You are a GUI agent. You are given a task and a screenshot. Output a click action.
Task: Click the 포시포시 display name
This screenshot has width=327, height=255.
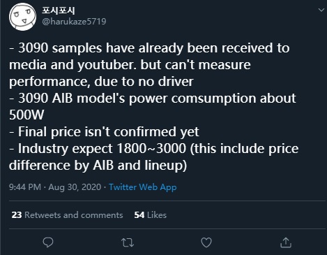pyautogui.click(x=59, y=10)
